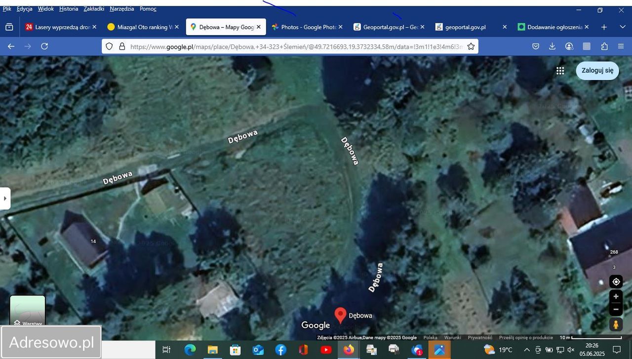Open File Explorer from the taskbar

click(x=212, y=350)
